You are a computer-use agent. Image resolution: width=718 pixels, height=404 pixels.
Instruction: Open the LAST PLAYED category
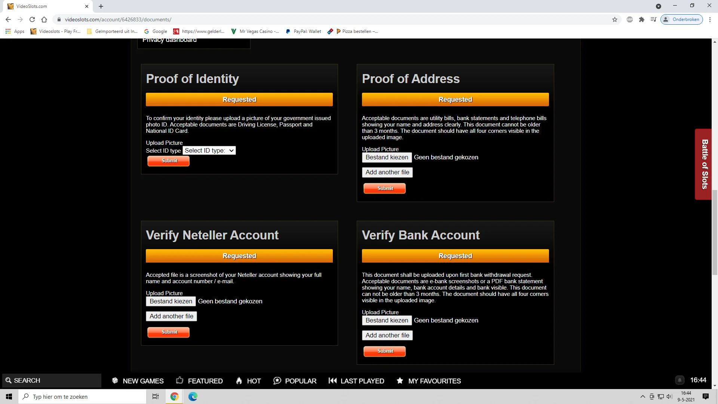[356, 381]
